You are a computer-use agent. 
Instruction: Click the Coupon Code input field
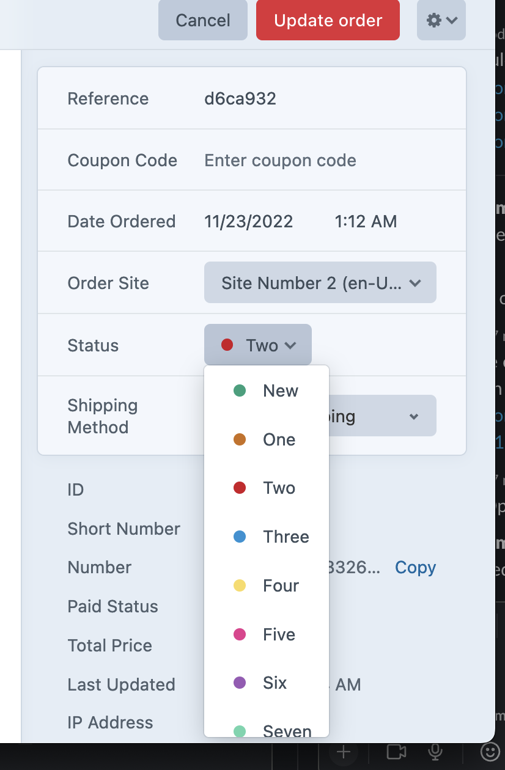pyautogui.click(x=280, y=160)
